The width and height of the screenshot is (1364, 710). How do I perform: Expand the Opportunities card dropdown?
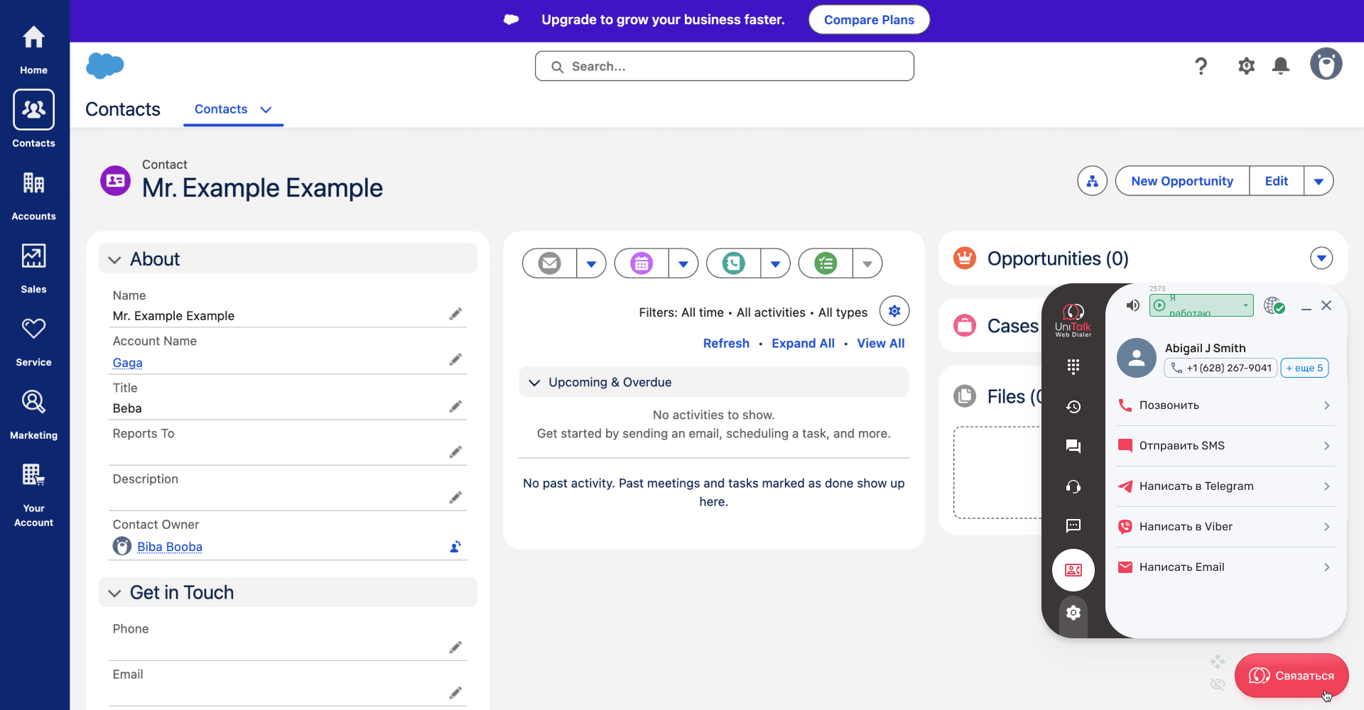[x=1321, y=258]
